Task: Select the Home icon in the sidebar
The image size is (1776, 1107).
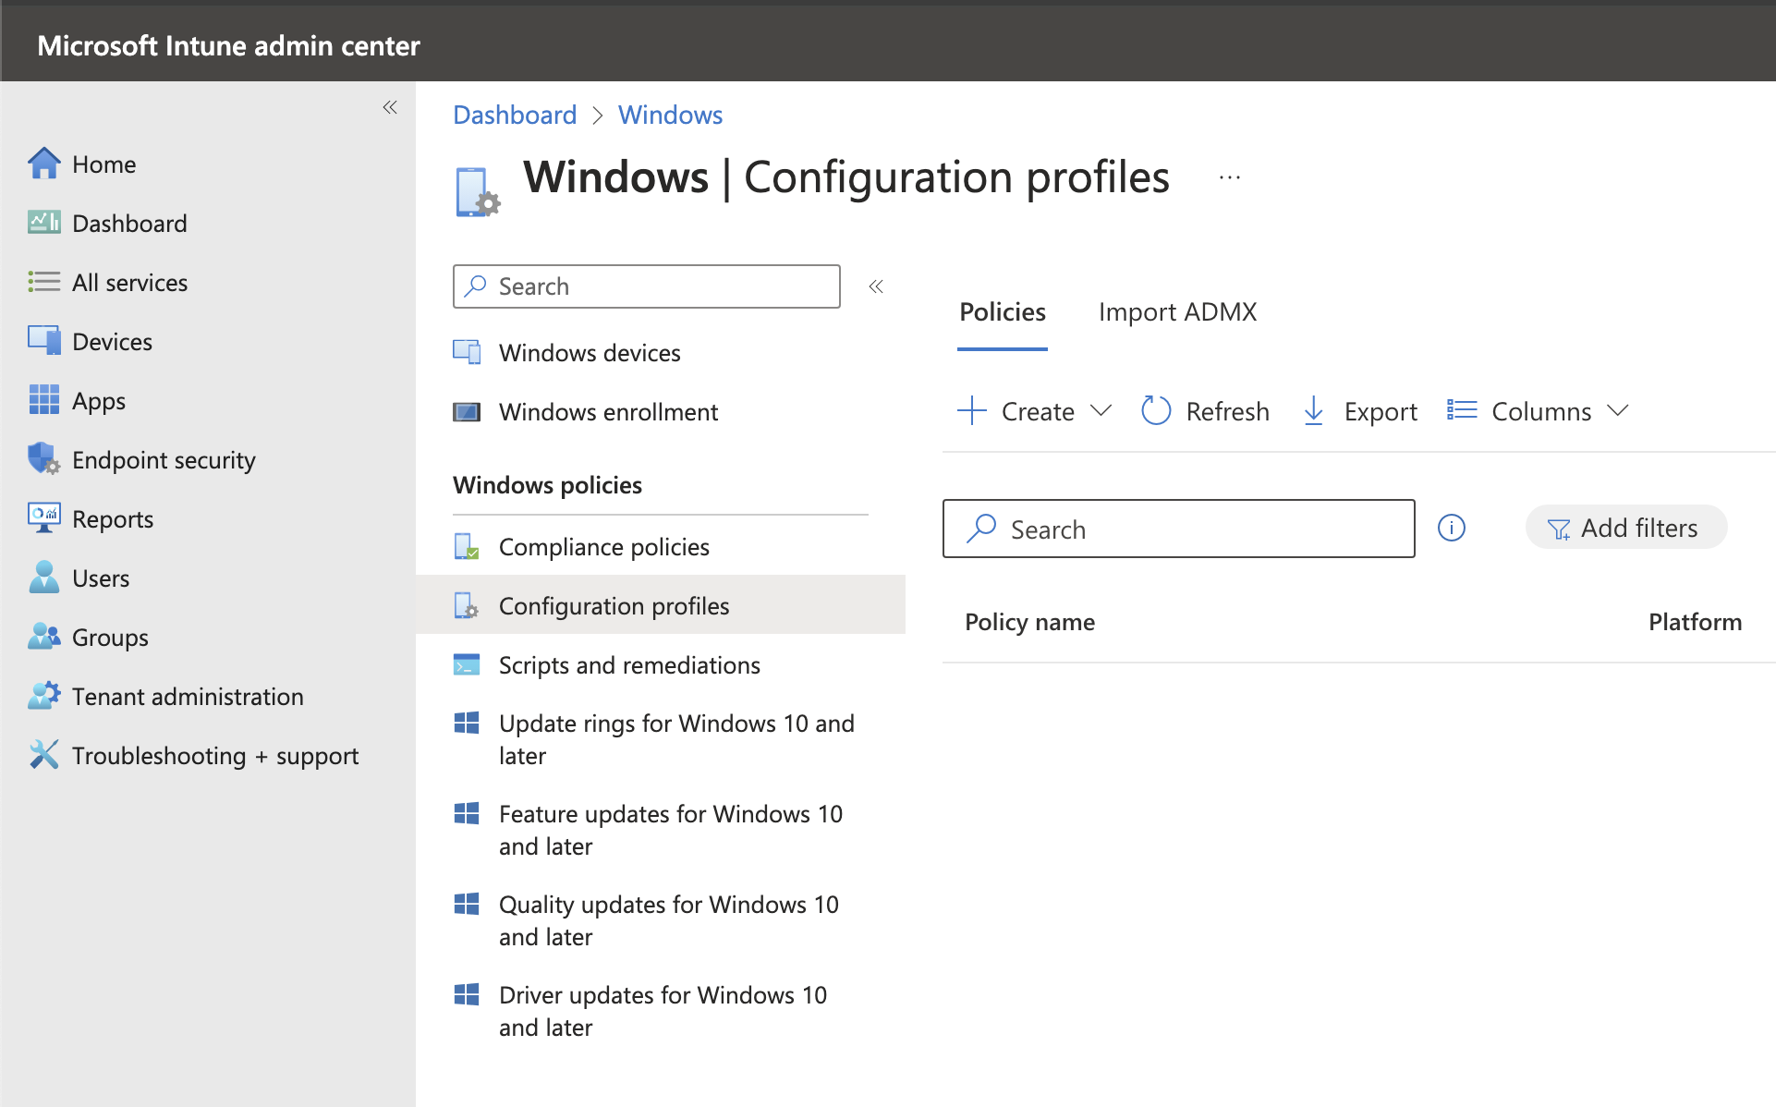Action: [x=43, y=164]
